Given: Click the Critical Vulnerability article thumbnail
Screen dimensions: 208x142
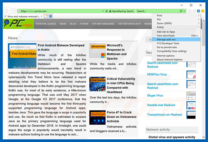Looking at the screenshot, I should click(97, 84).
